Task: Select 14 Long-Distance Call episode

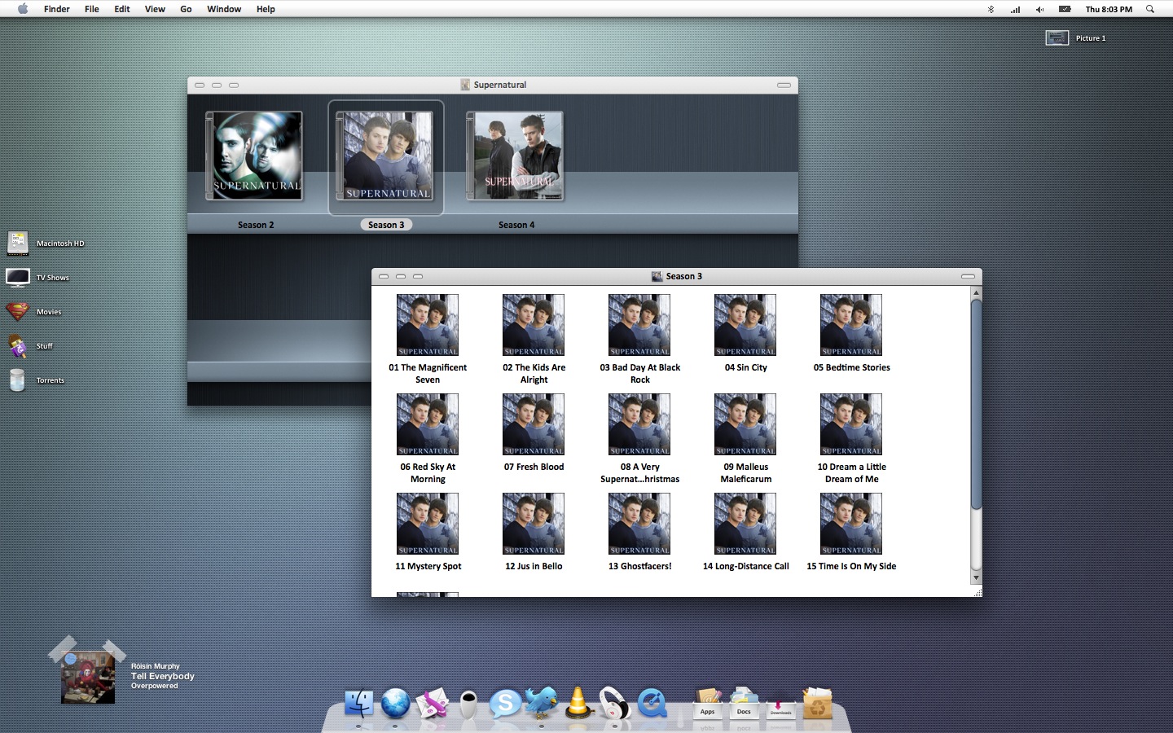Action: click(x=745, y=524)
